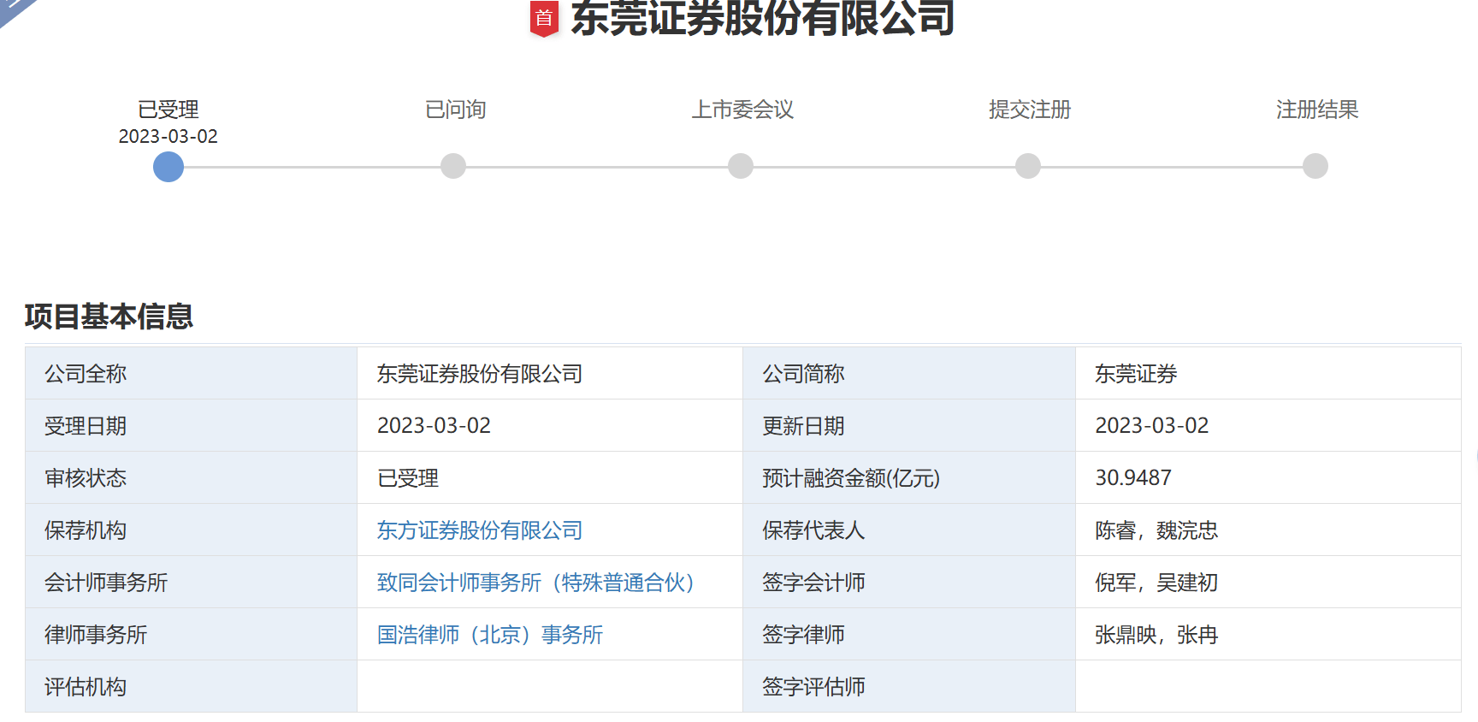Click the estimated financing value 30.9487
1478x722 pixels.
(1133, 478)
